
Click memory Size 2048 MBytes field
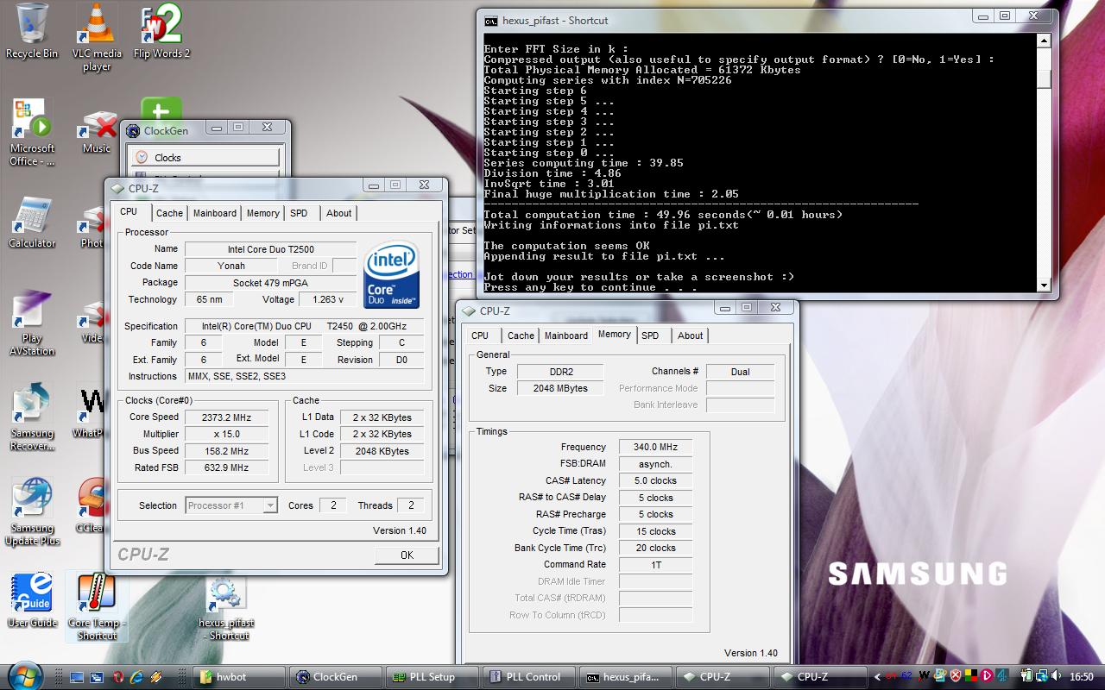561,388
